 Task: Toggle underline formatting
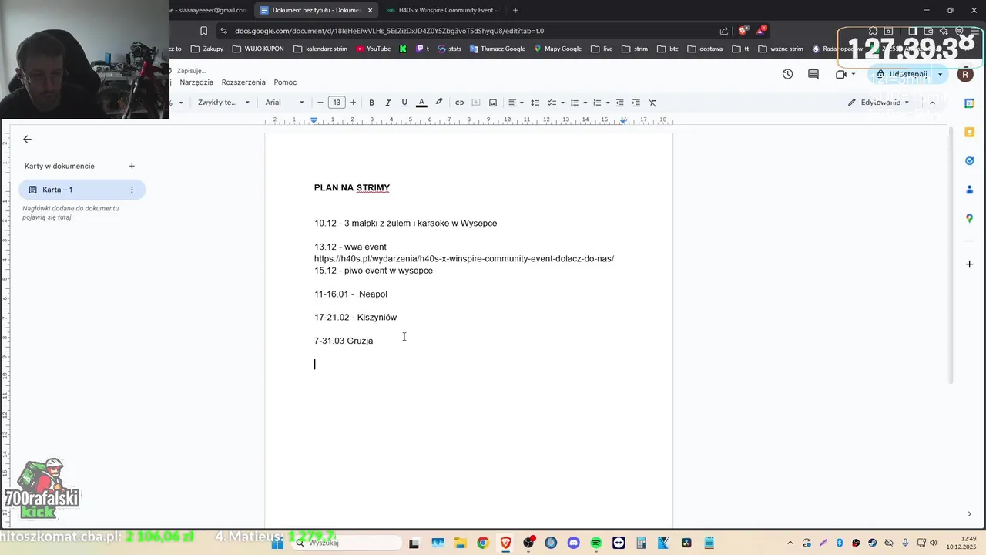404,103
